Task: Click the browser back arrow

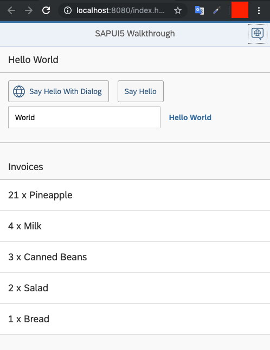Action: pos(11,10)
